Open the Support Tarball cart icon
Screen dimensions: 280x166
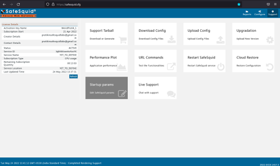[x=122, y=40]
